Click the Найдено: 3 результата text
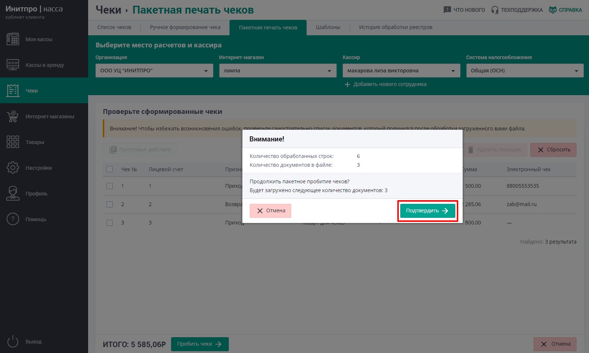The image size is (589, 353). (548, 242)
